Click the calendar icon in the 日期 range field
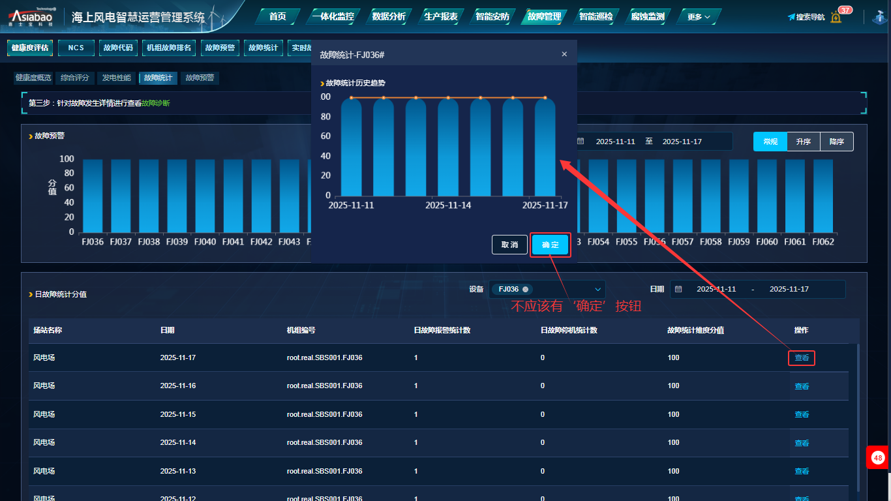The image size is (891, 501). (x=678, y=289)
